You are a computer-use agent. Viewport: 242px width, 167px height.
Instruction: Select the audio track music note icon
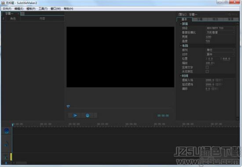(x=7, y=144)
